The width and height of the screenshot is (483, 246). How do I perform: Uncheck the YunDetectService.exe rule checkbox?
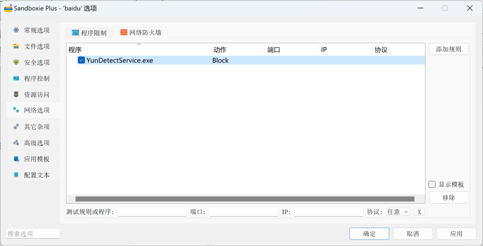81,60
